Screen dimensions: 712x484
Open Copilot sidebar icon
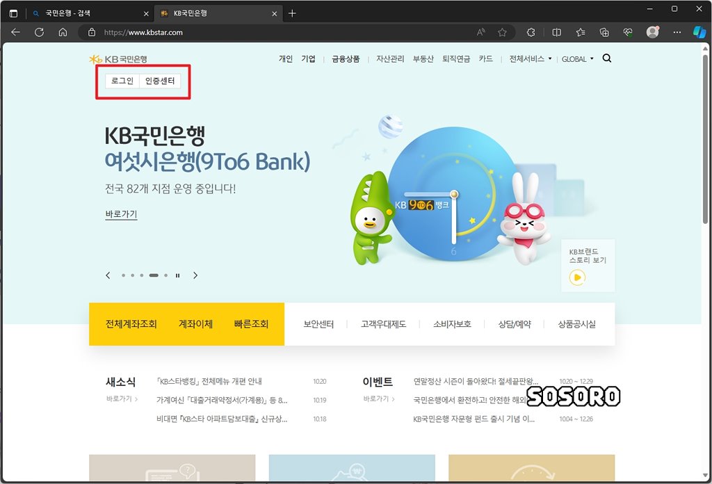click(x=699, y=32)
